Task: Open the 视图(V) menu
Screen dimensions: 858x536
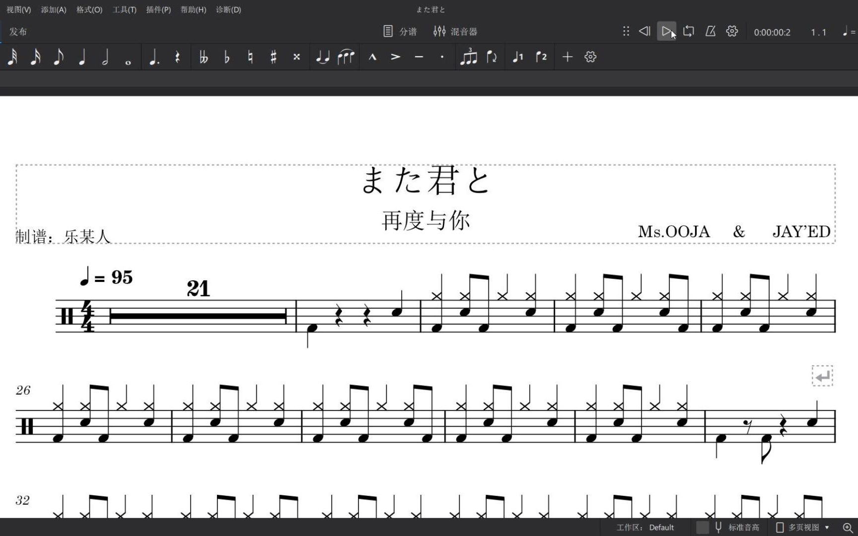Action: tap(19, 9)
